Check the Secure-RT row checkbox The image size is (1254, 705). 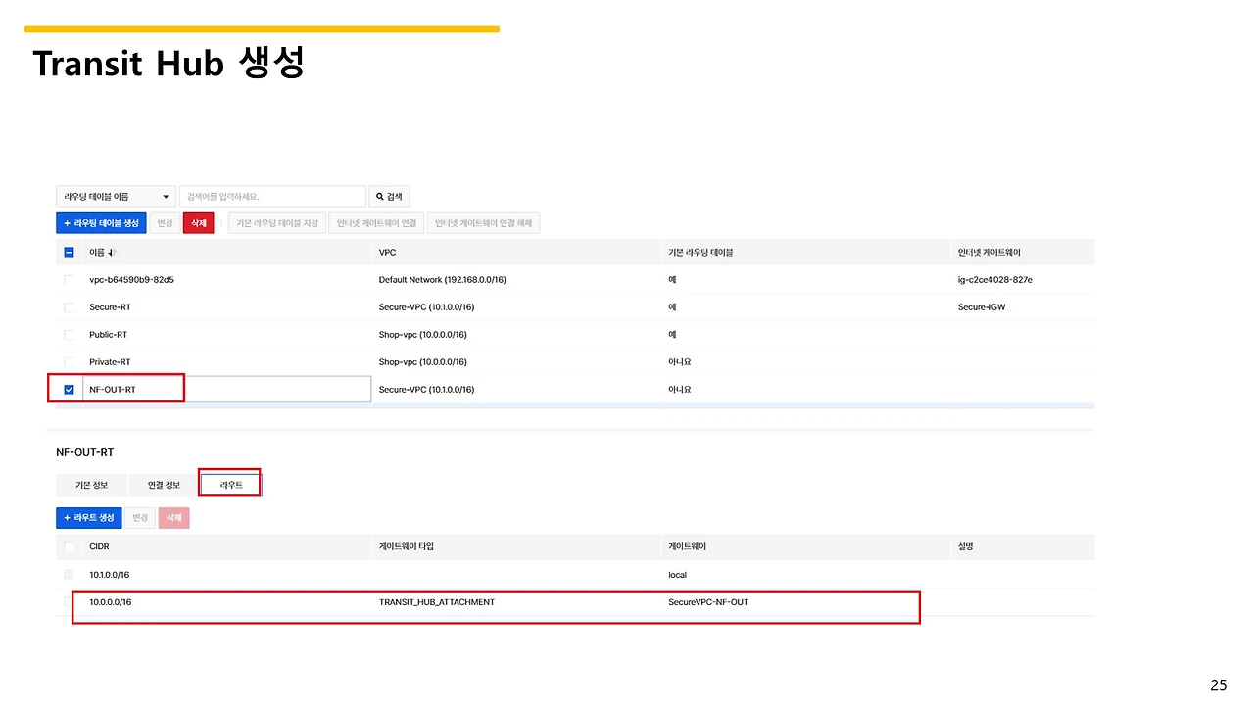69,307
